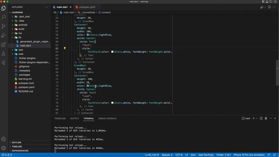The height and width of the screenshot is (157, 279).
Task: Click _HomeState in the breadcrumb
Action: (x=88, y=13)
